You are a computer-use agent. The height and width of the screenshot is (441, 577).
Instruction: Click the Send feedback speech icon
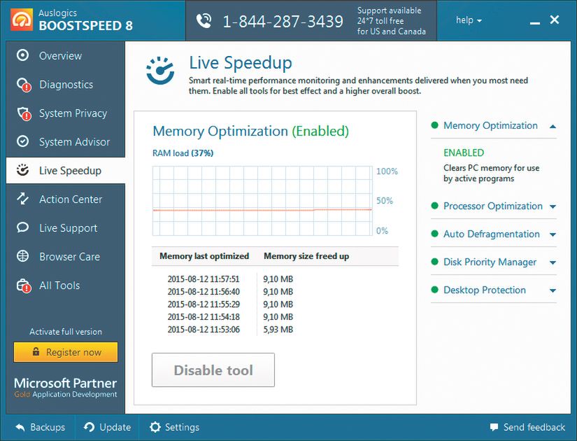click(x=494, y=428)
